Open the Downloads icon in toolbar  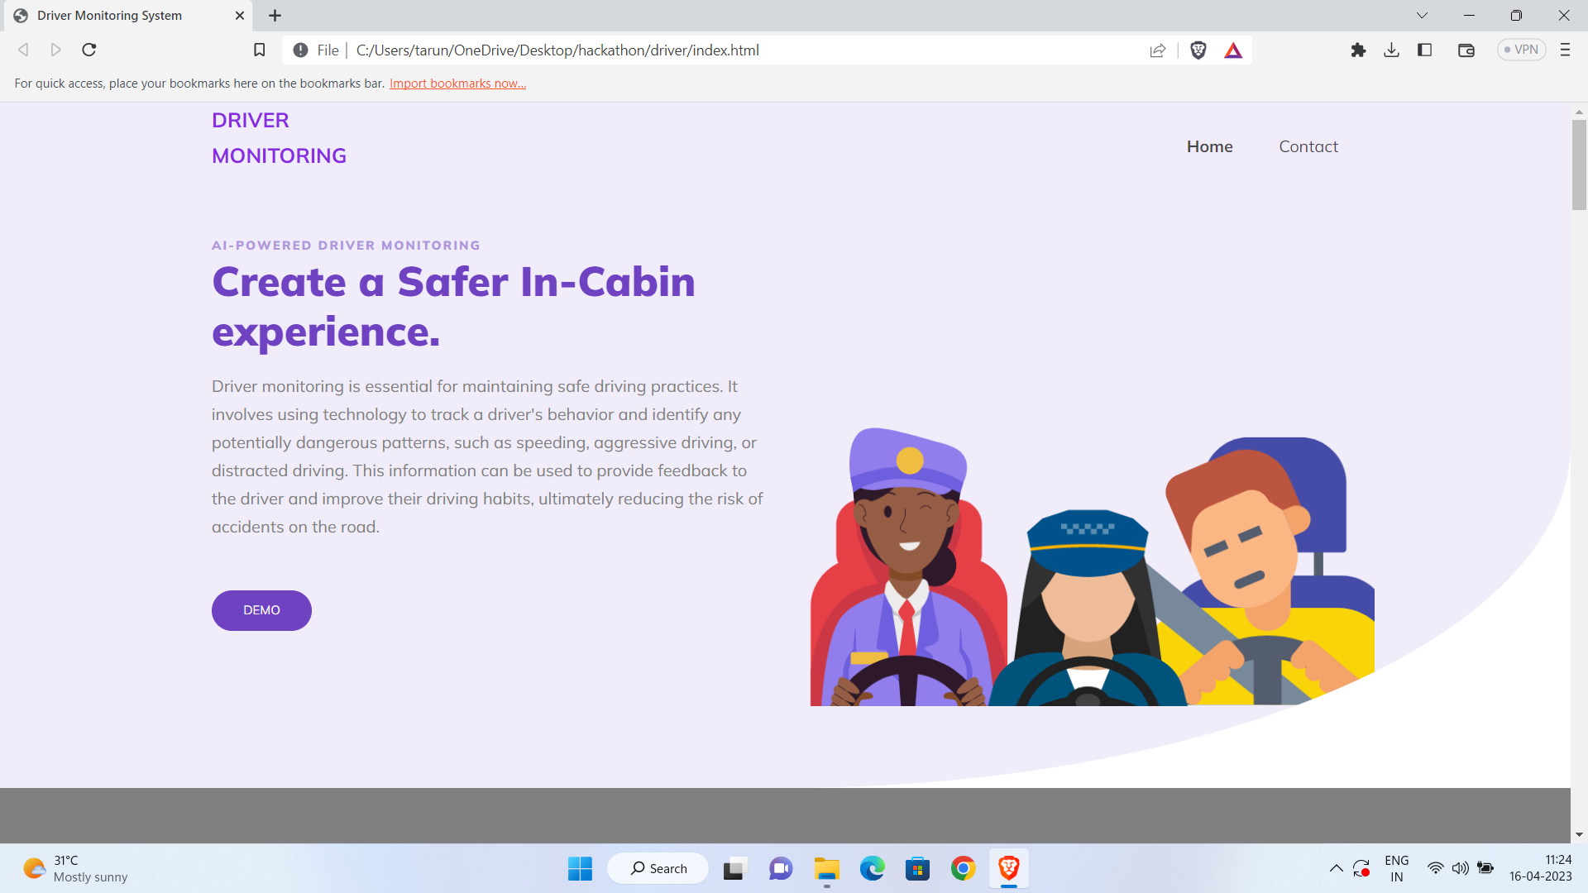1391,50
